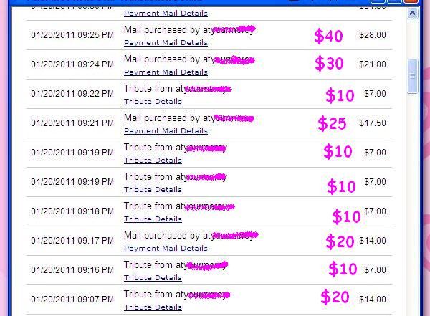Open Payment Mail Details for 09:25 PM entry
This screenshot has width=430, height=316.
click(166, 43)
